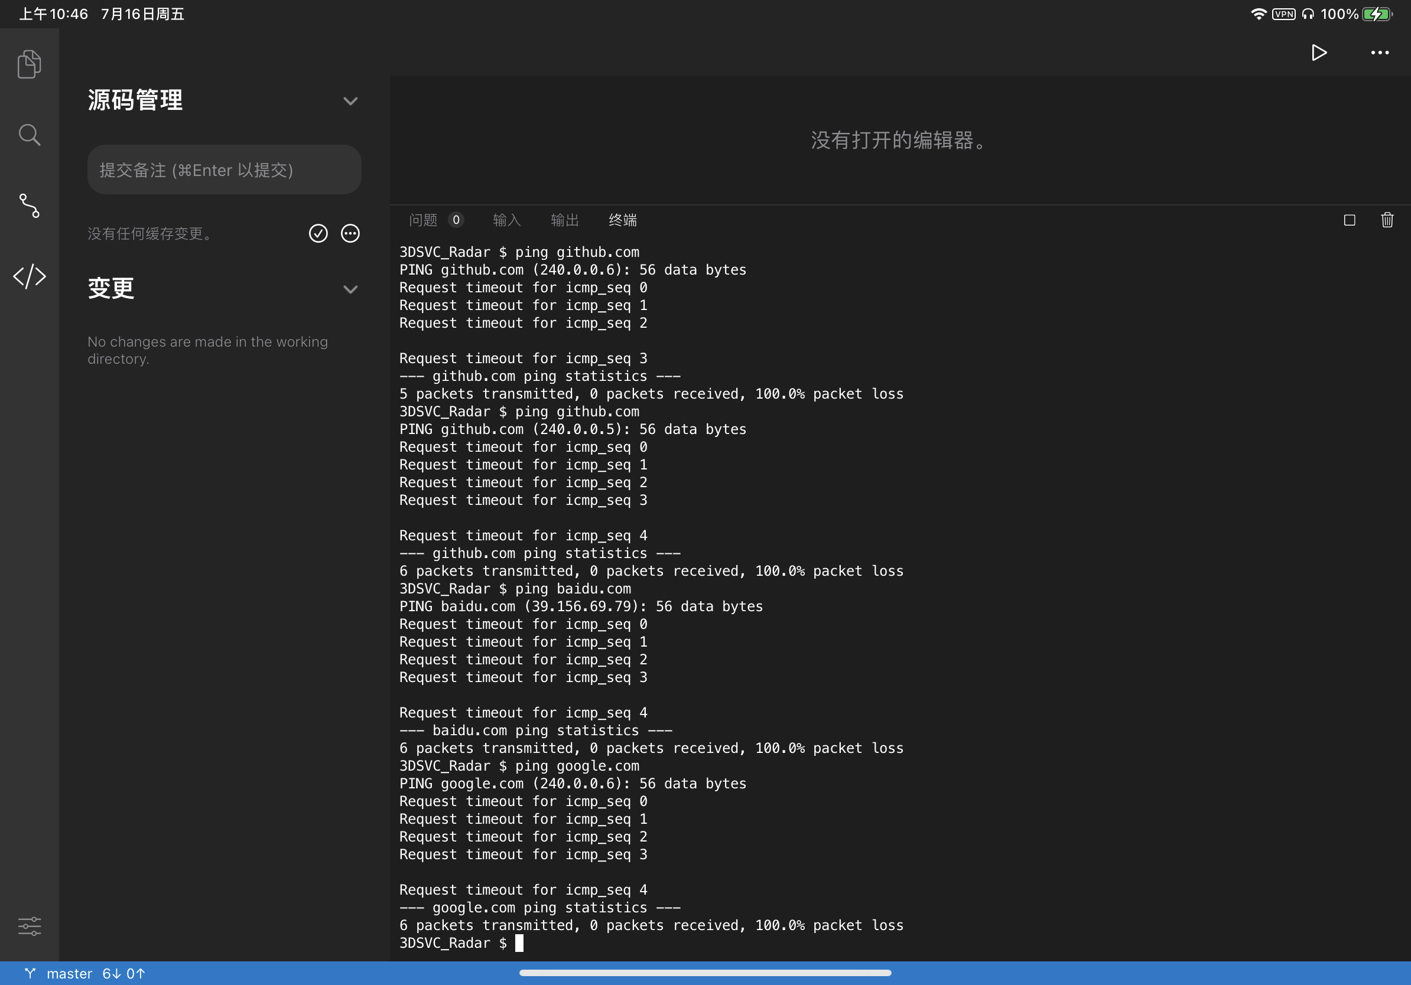Toggle terminal panel maximize square
The height and width of the screenshot is (985, 1411).
(1350, 220)
